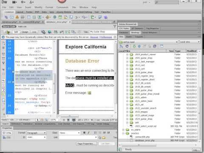Click the Preferences link in info bar
Viewport: 204px width, 153px height.
(106, 37)
